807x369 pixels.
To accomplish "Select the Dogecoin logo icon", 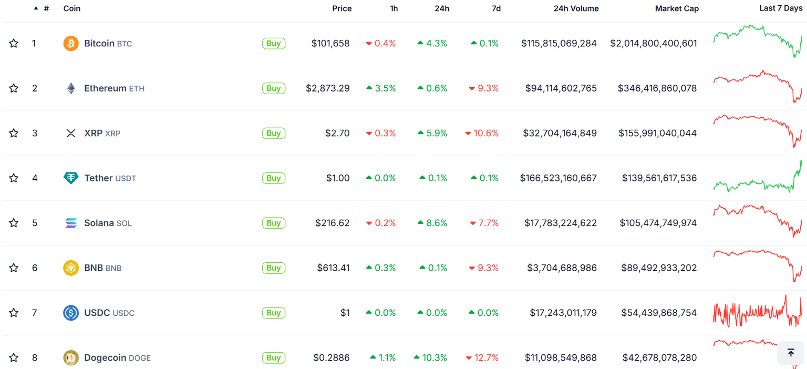I will point(71,357).
